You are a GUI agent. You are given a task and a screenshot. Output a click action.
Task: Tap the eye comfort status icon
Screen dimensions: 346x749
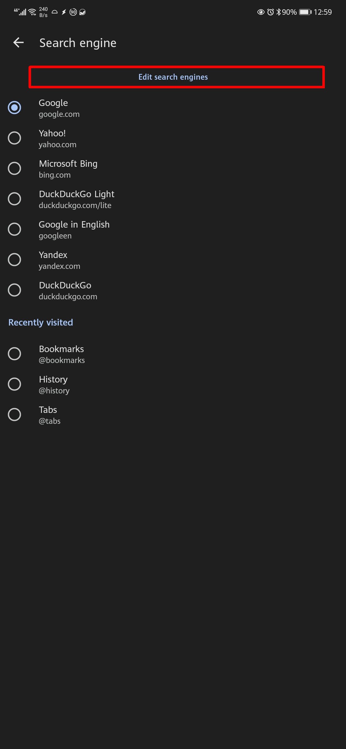pos(261,12)
